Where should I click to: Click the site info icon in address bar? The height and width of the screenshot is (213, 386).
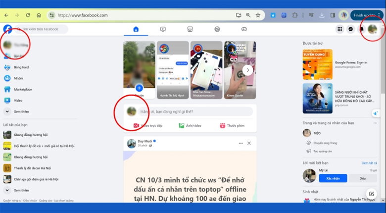51,15
